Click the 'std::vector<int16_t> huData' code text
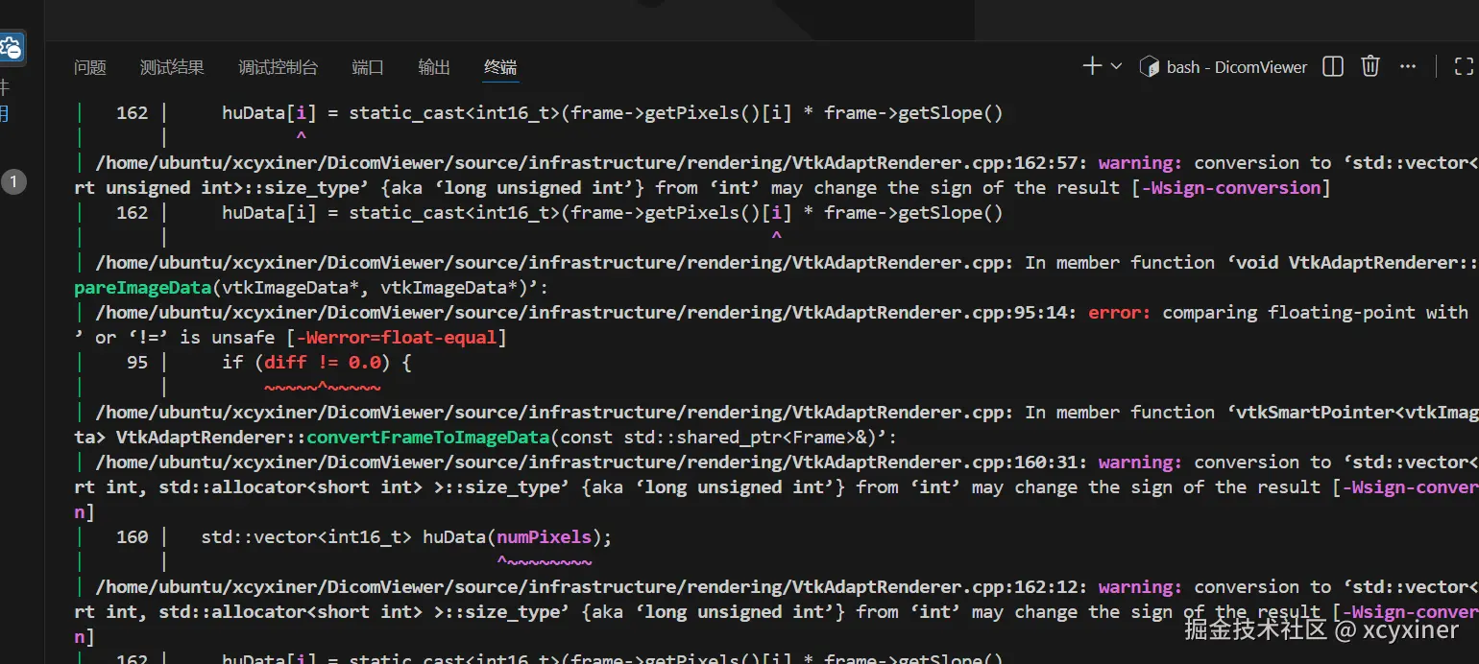The image size is (1479, 664). [x=344, y=537]
